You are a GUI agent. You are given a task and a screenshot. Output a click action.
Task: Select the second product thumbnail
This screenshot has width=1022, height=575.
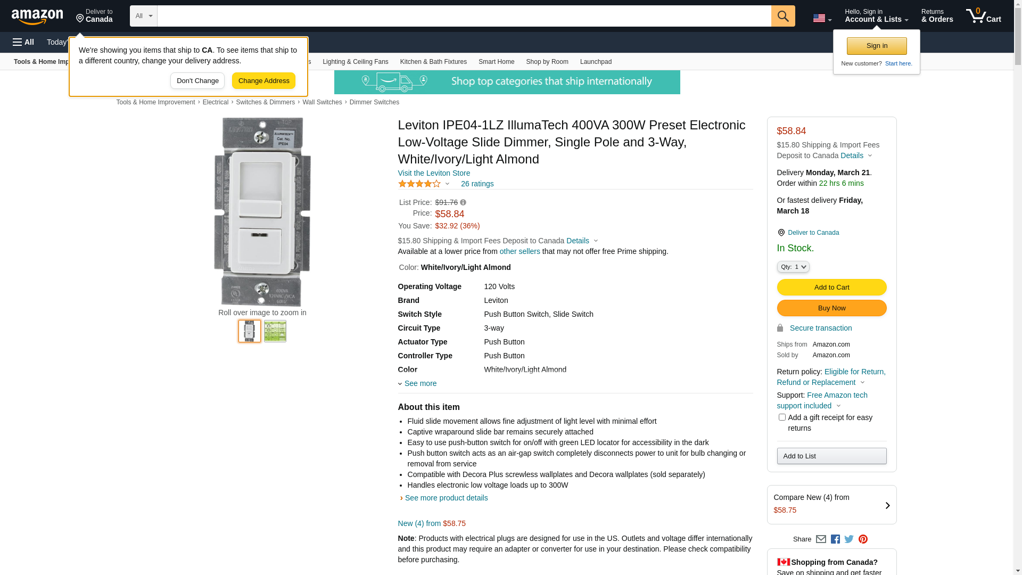(x=275, y=331)
